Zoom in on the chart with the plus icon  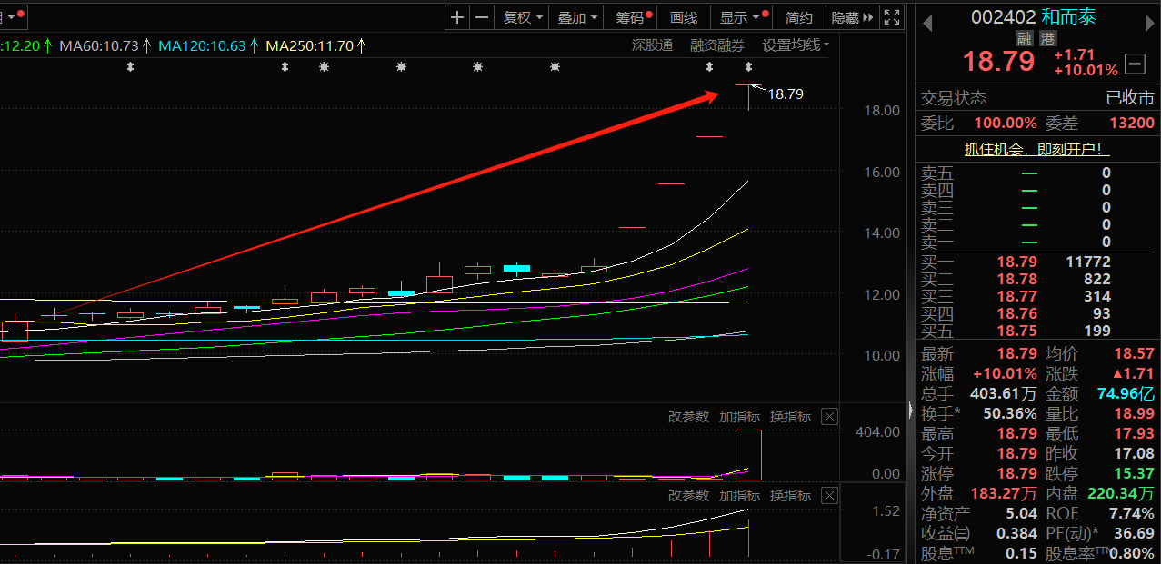pyautogui.click(x=455, y=16)
